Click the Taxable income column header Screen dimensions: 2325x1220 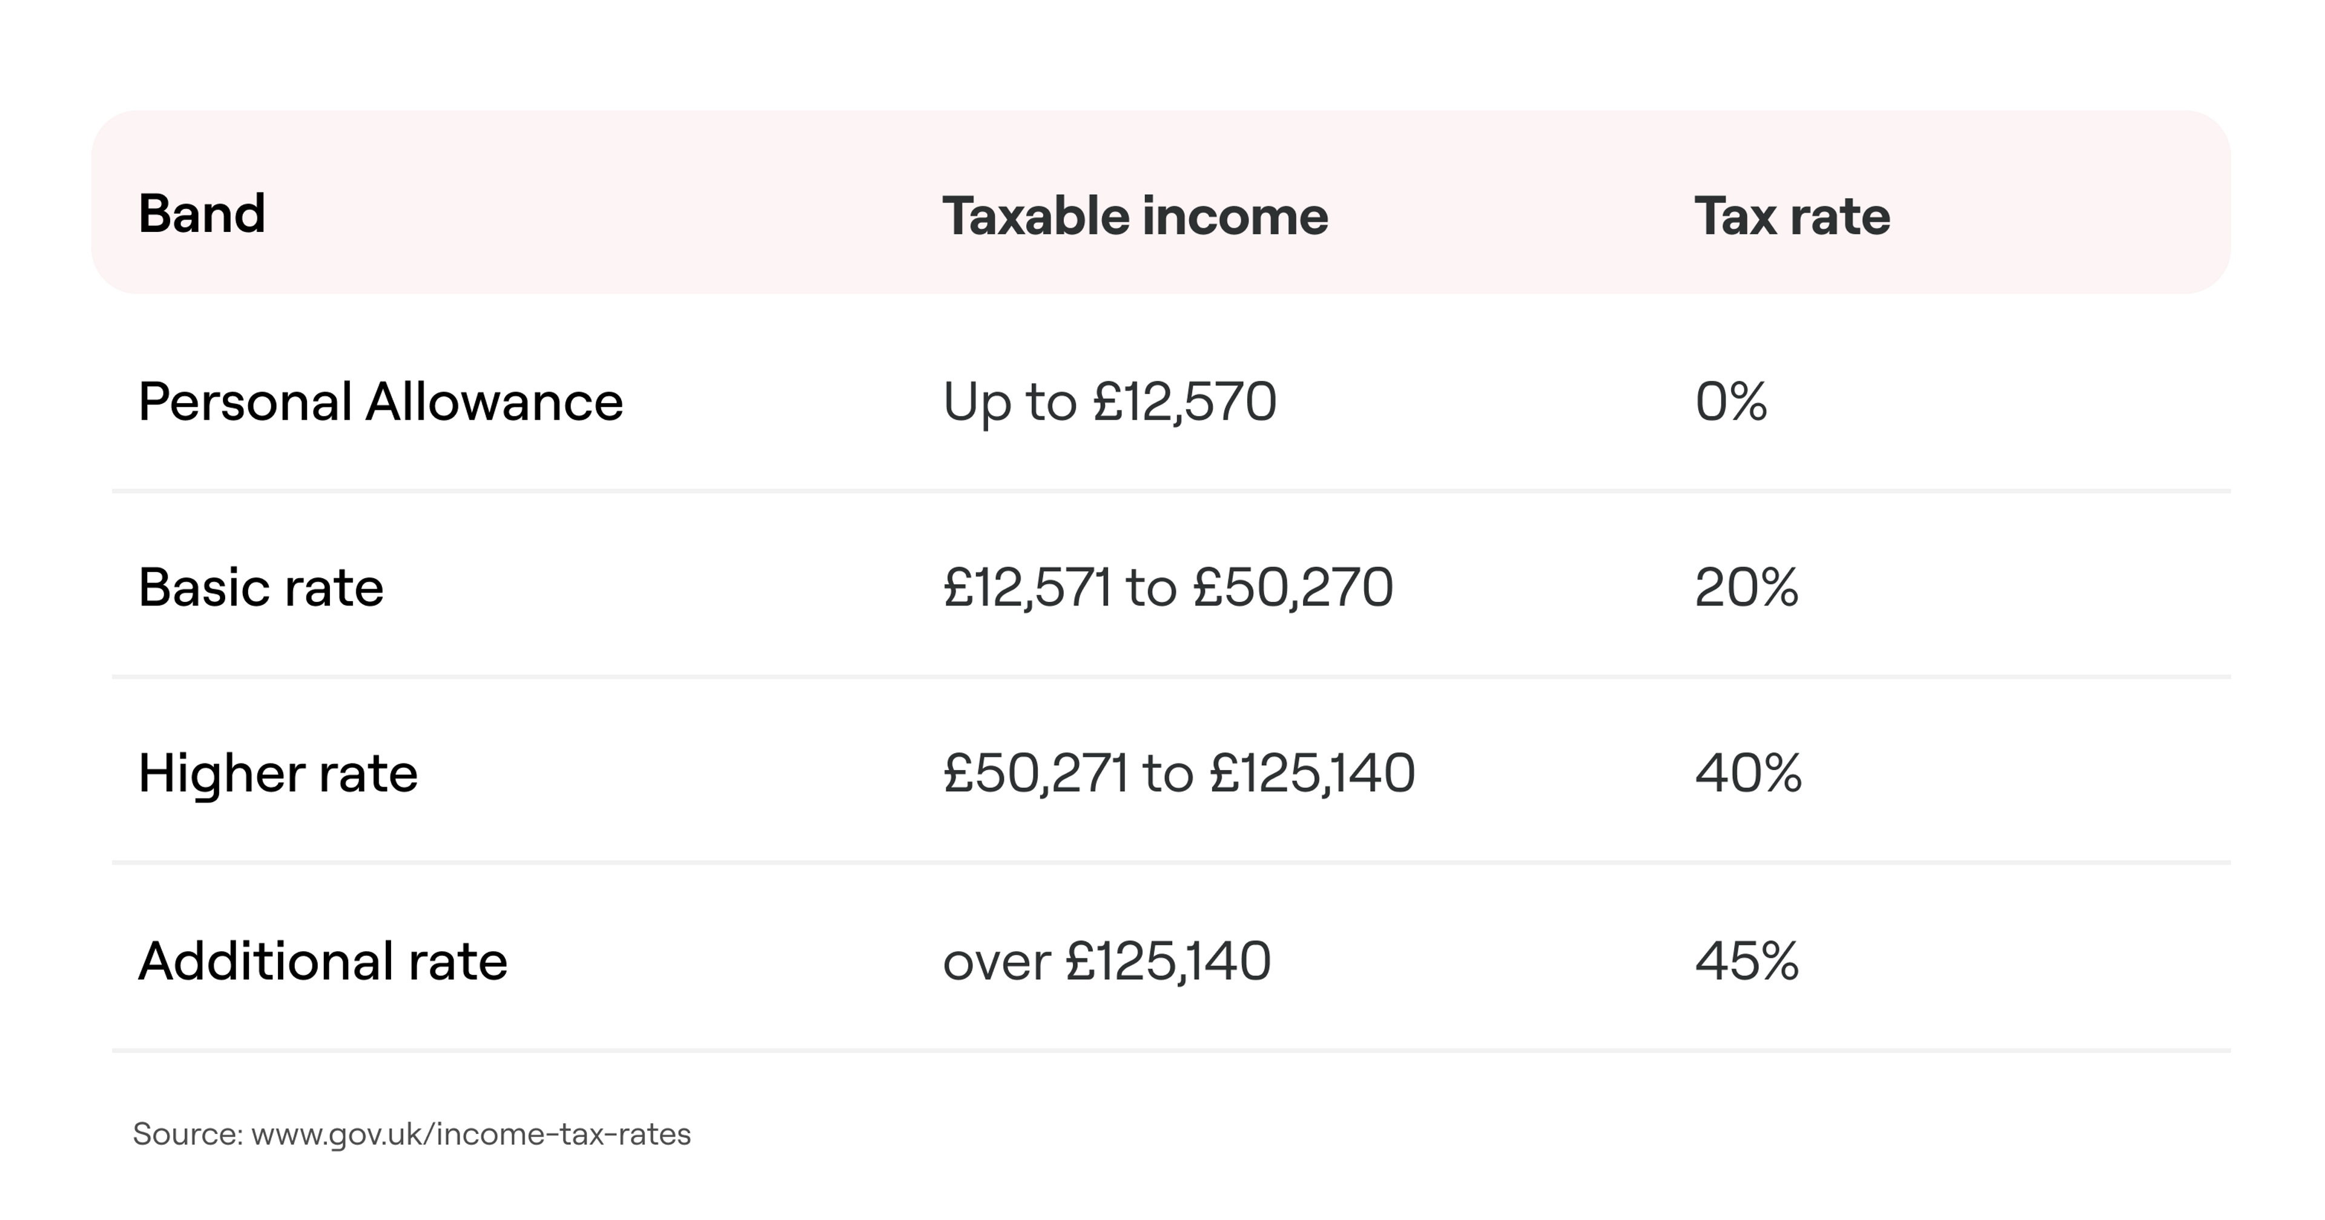[1135, 217]
